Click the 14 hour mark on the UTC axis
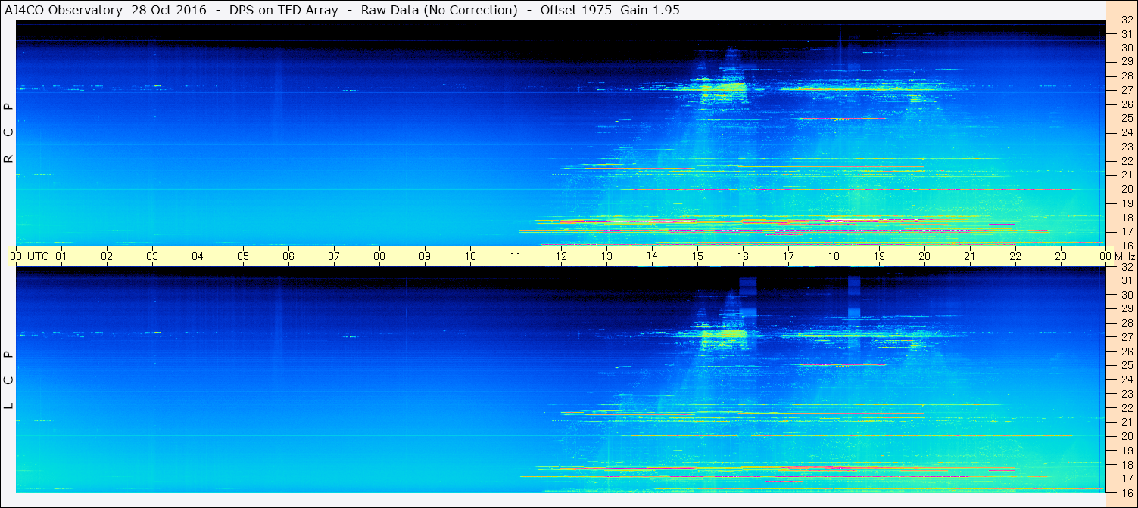Screen dimensions: 1138x508 click(652, 256)
